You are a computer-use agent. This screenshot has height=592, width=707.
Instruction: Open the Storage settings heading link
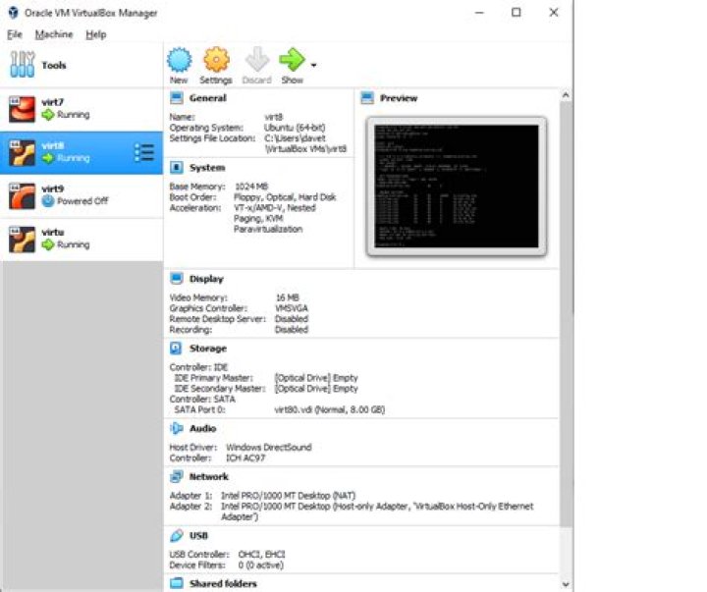pos(208,349)
